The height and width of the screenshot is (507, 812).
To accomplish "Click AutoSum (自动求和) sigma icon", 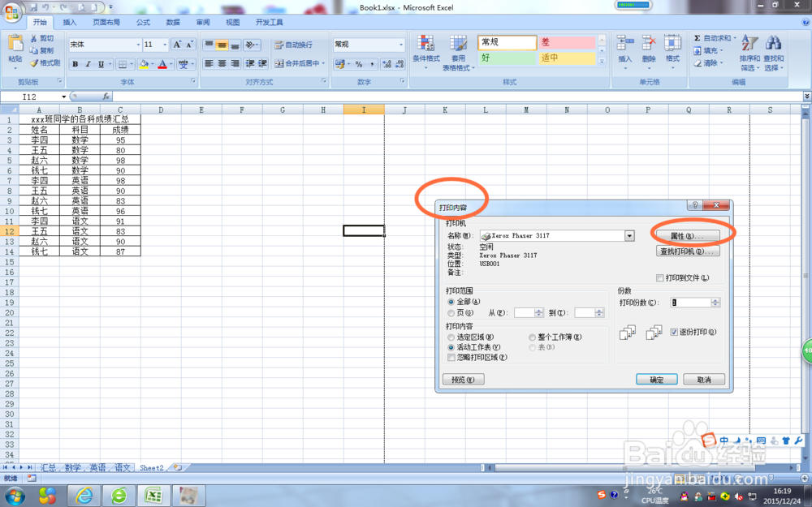I will 697,38.
